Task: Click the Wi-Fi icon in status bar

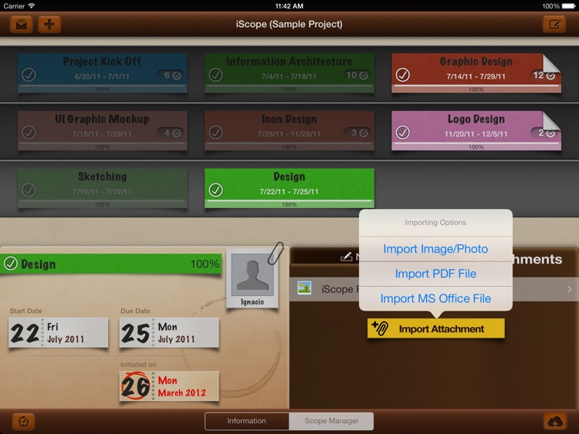Action: (x=32, y=6)
